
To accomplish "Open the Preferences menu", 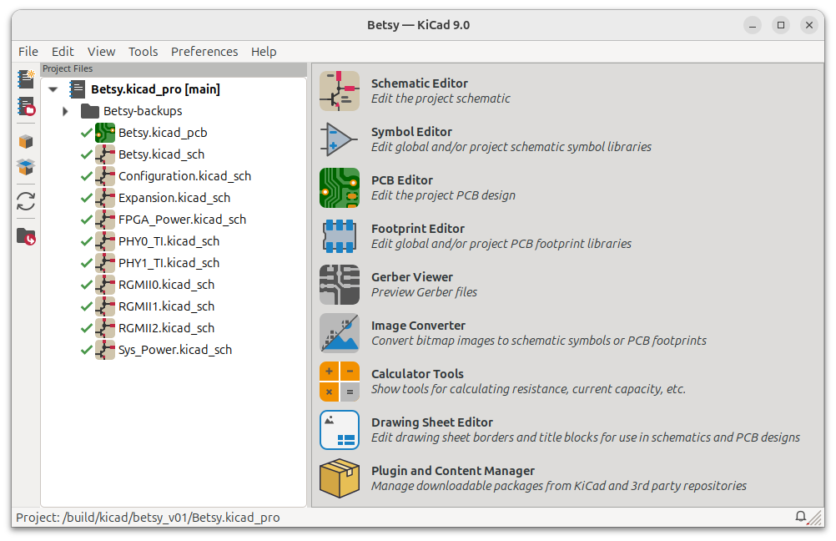I will tap(204, 52).
